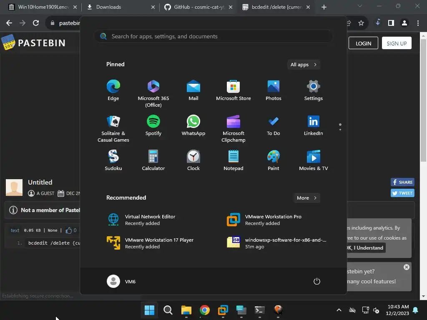This screenshot has width=427, height=320.
Task: Open Settings from the Start menu
Action: [314, 90]
